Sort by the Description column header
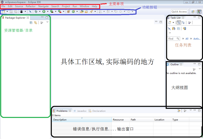This screenshot has width=203, height=139. pyautogui.click(x=82, y=120)
